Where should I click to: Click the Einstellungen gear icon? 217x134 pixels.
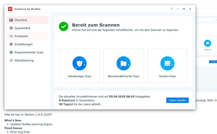pyautogui.click(x=11, y=44)
